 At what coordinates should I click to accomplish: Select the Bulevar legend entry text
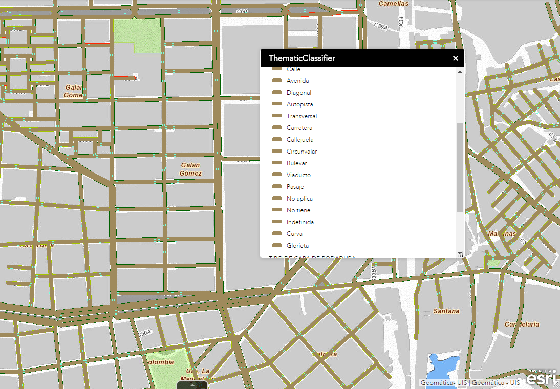click(x=296, y=163)
